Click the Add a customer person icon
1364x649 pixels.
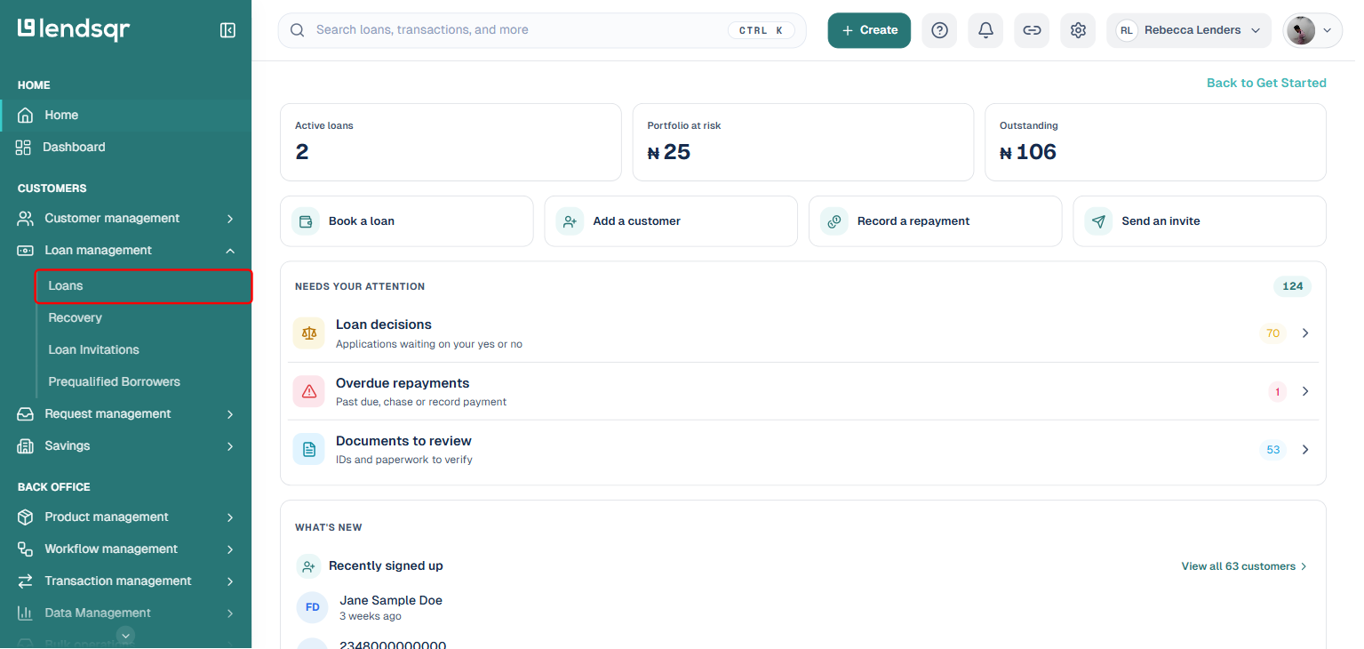click(570, 221)
